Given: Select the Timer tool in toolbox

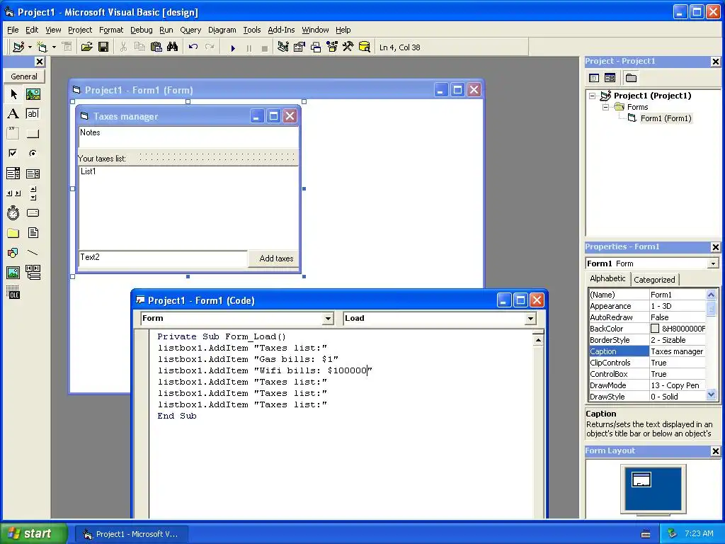Looking at the screenshot, I should (x=13, y=212).
